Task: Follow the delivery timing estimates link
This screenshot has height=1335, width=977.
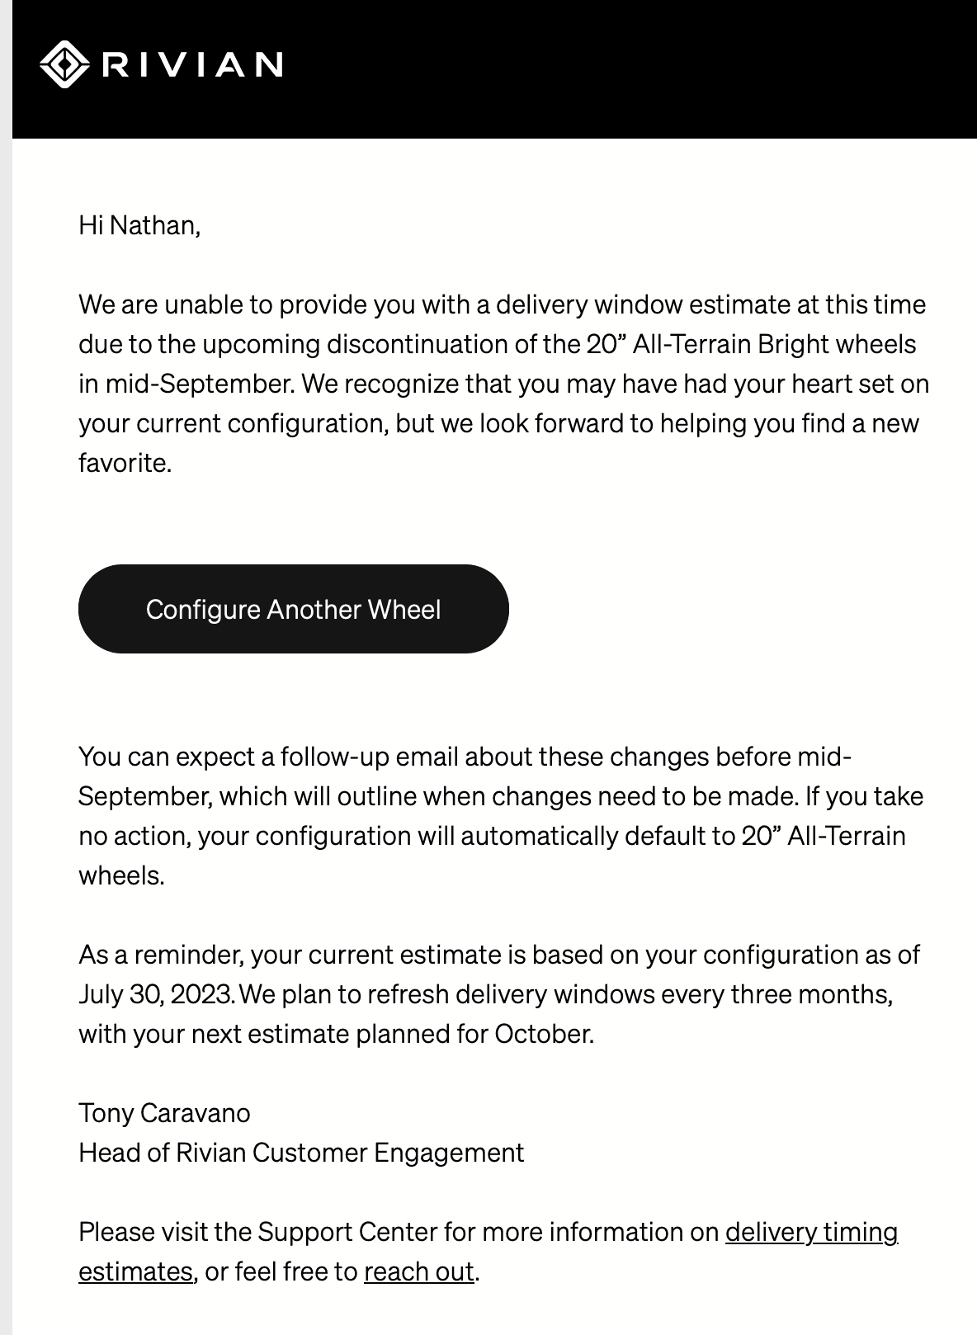Action: (x=488, y=1252)
